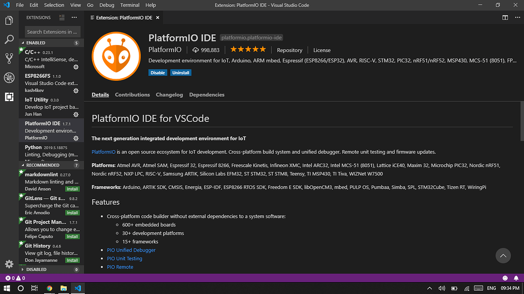Open the Debug view in activity bar
524x294 pixels.
pyautogui.click(x=9, y=78)
